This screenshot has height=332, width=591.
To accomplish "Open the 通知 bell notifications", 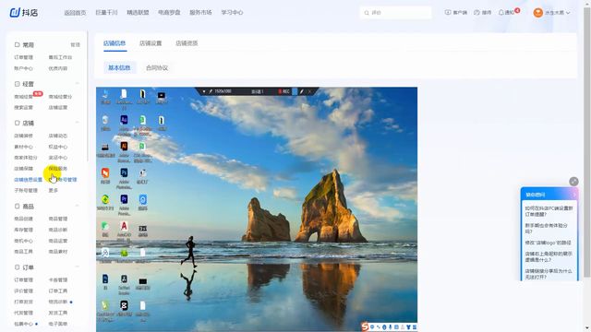I will (501, 12).
